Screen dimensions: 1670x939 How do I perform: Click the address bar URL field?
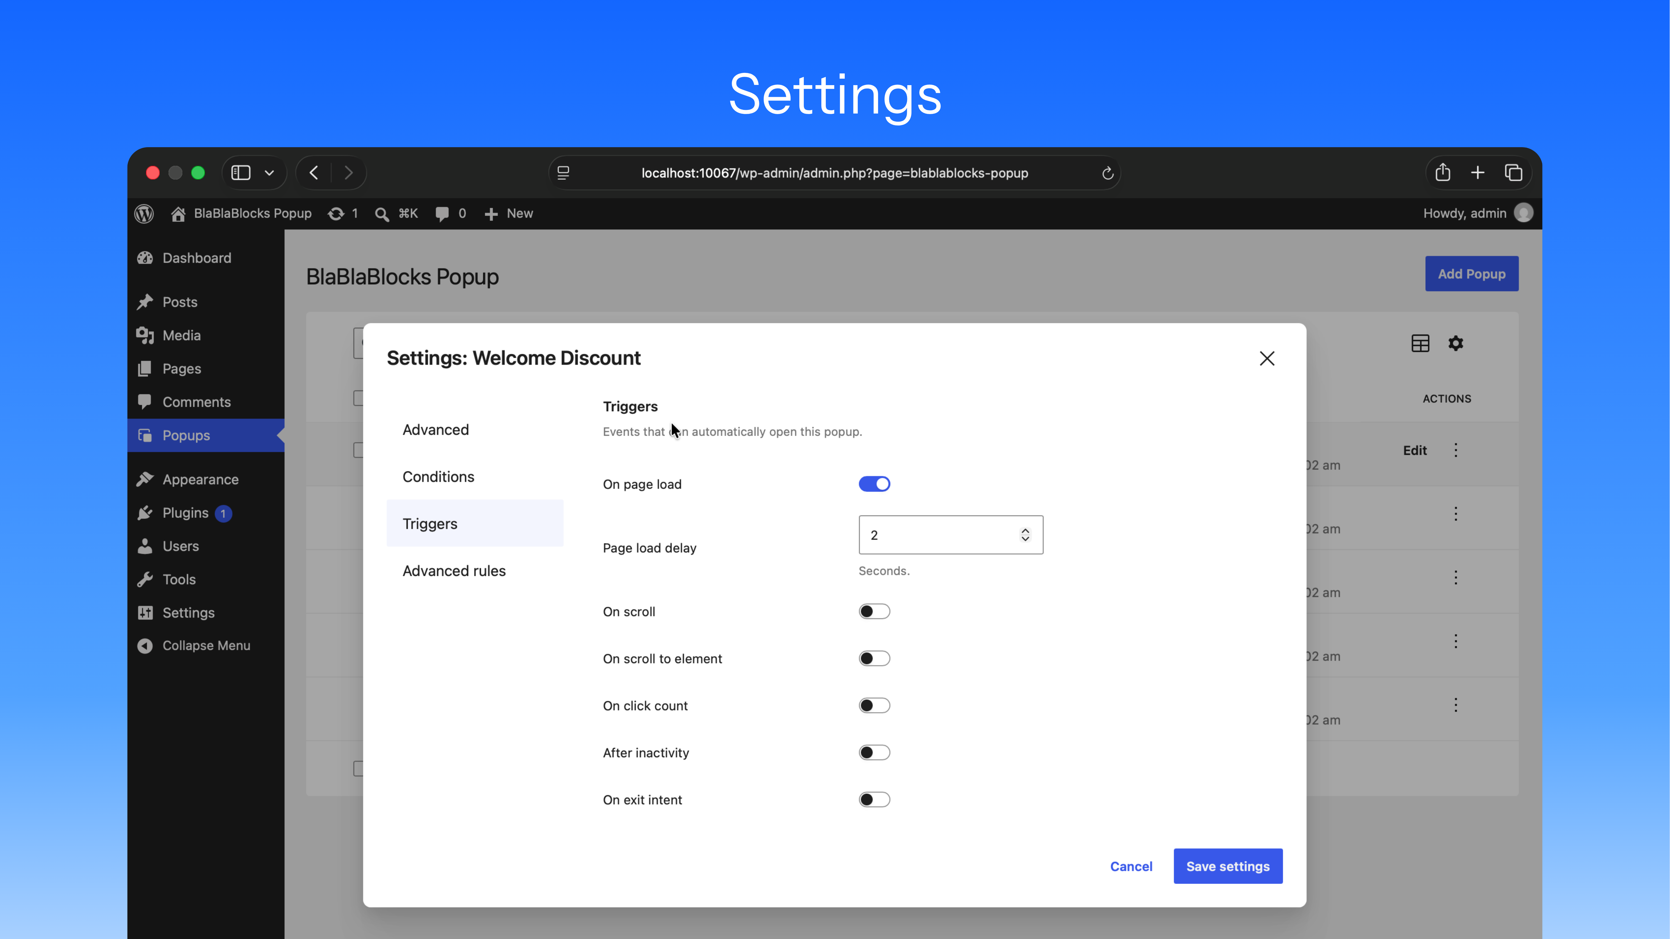tap(835, 173)
